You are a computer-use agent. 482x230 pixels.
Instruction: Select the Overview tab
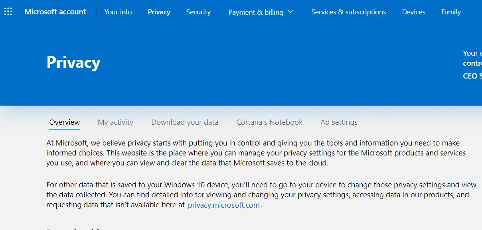[65, 122]
